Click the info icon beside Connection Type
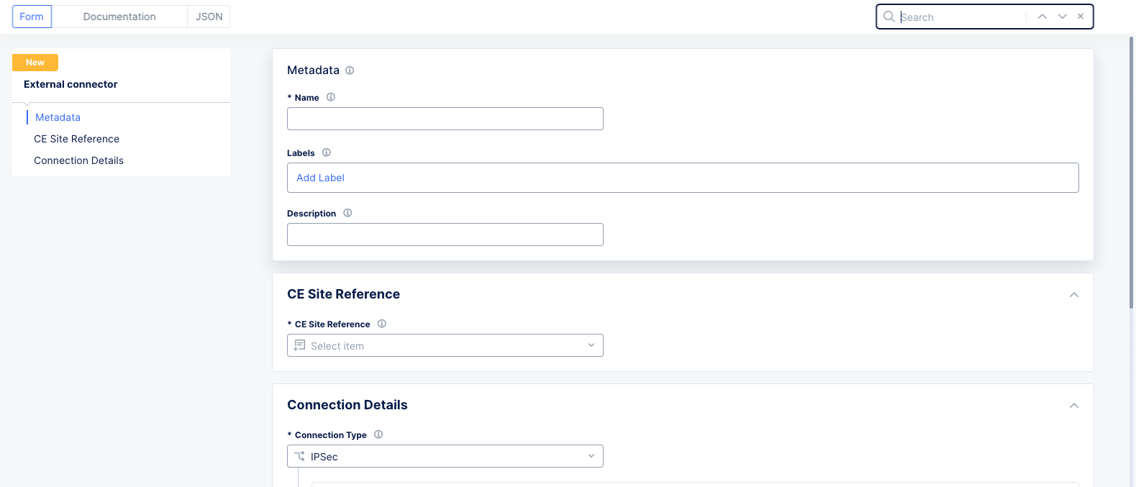 point(378,434)
